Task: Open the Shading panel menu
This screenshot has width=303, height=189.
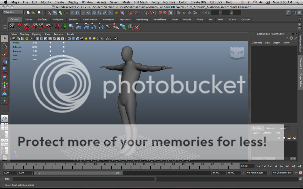Action: 24,34
